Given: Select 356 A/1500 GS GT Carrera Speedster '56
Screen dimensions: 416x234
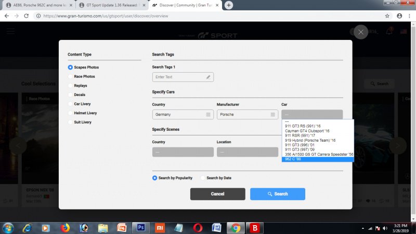Looking at the screenshot, I should (318, 155).
